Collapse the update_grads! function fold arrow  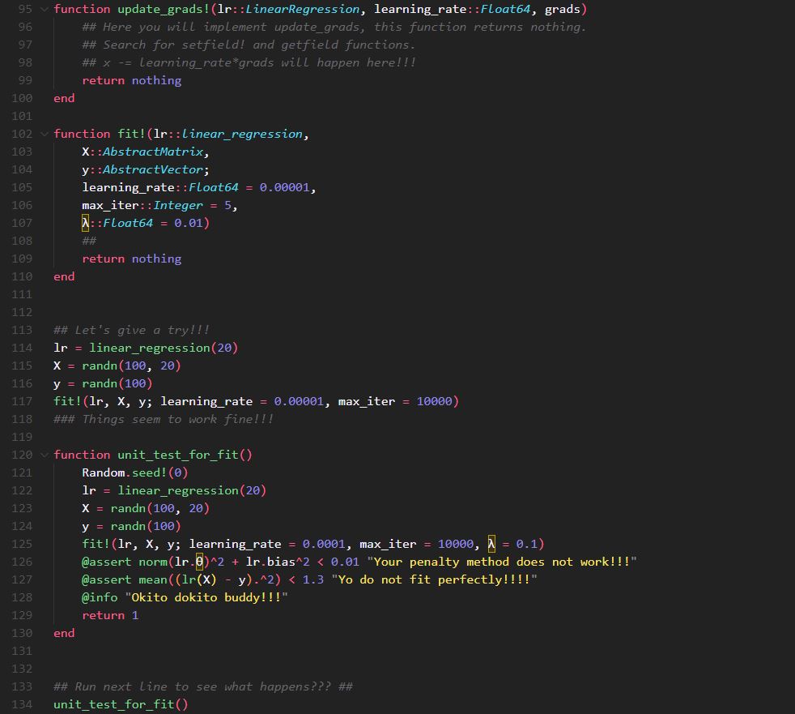[44, 9]
